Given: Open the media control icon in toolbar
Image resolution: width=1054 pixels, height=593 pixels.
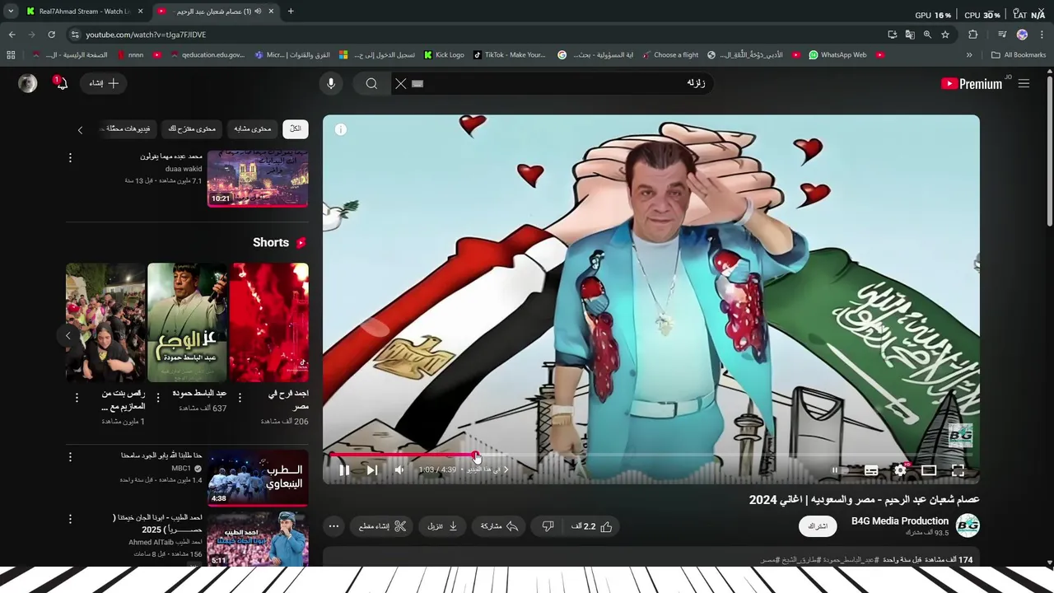Looking at the screenshot, I should click(1001, 35).
